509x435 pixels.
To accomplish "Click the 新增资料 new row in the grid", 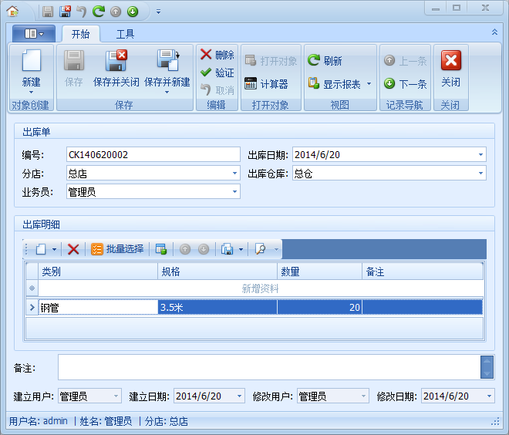I will coord(260,288).
